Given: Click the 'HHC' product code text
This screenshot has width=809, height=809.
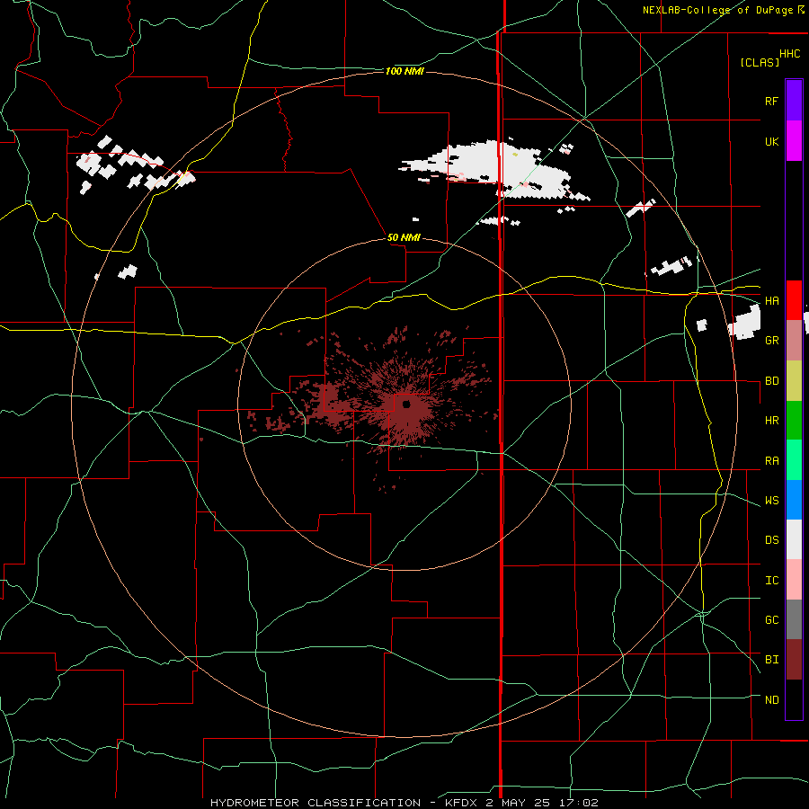Looking at the screenshot, I should coord(790,54).
